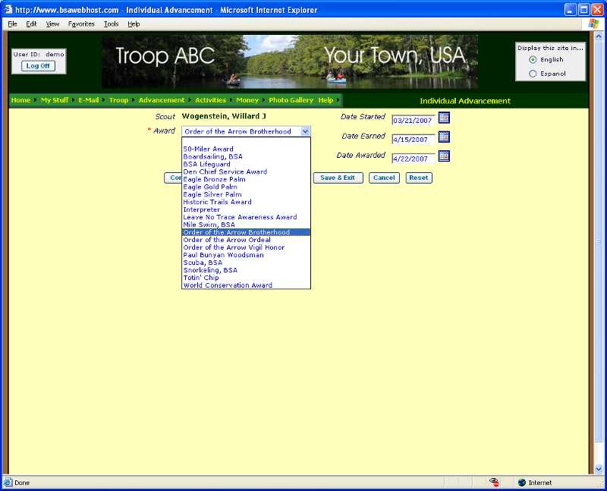This screenshot has width=607, height=491.
Task: Choose Den Chief Service Award option
Action: coord(246,172)
